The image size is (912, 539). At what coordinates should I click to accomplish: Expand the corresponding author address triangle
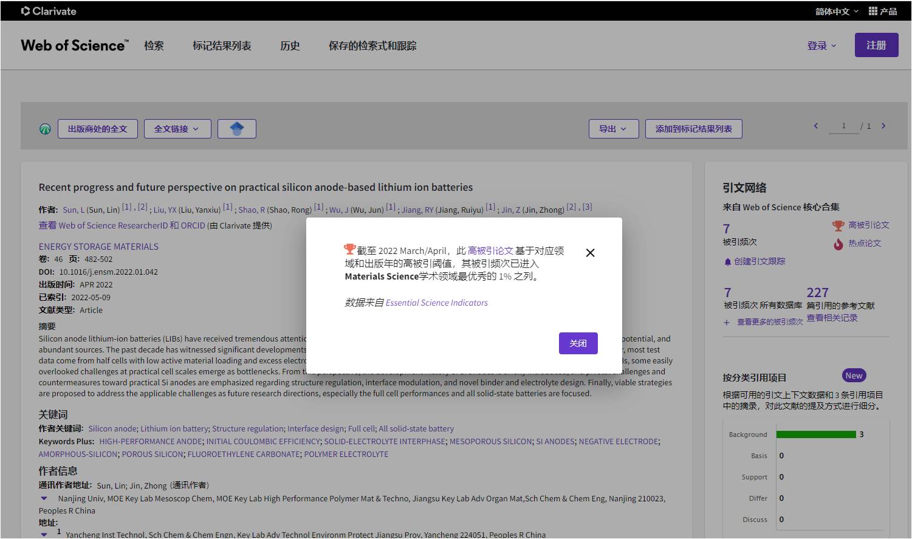click(44, 498)
